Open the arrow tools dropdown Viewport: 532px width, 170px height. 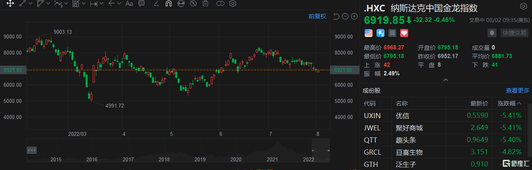pyautogui.click(x=119, y=4)
